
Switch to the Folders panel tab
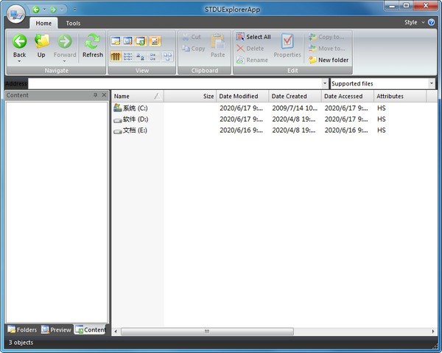point(21,329)
